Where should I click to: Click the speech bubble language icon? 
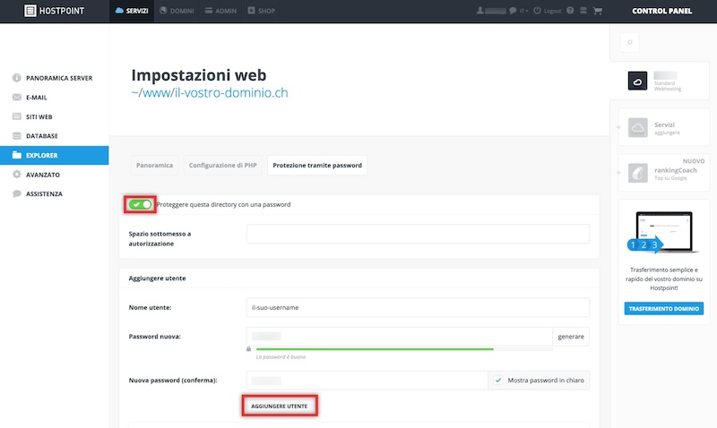pyautogui.click(x=513, y=11)
